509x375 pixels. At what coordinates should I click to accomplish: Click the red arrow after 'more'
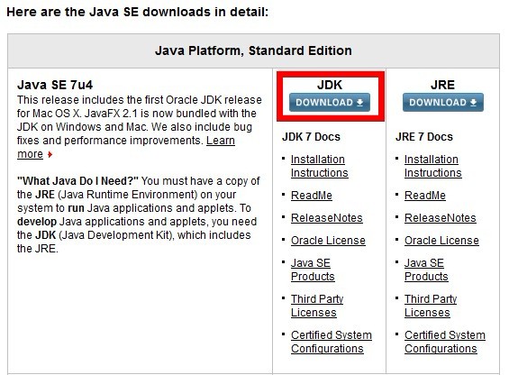pos(50,154)
